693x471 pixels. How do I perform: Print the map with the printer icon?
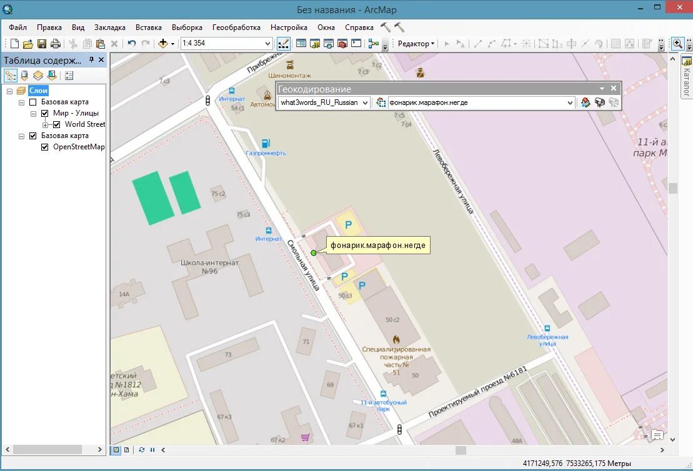[55, 43]
